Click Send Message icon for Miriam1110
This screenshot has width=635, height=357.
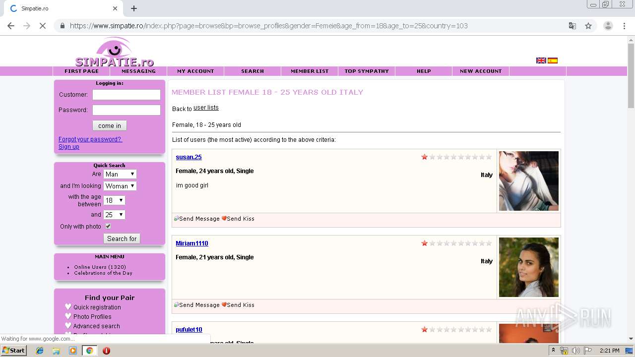(x=176, y=304)
